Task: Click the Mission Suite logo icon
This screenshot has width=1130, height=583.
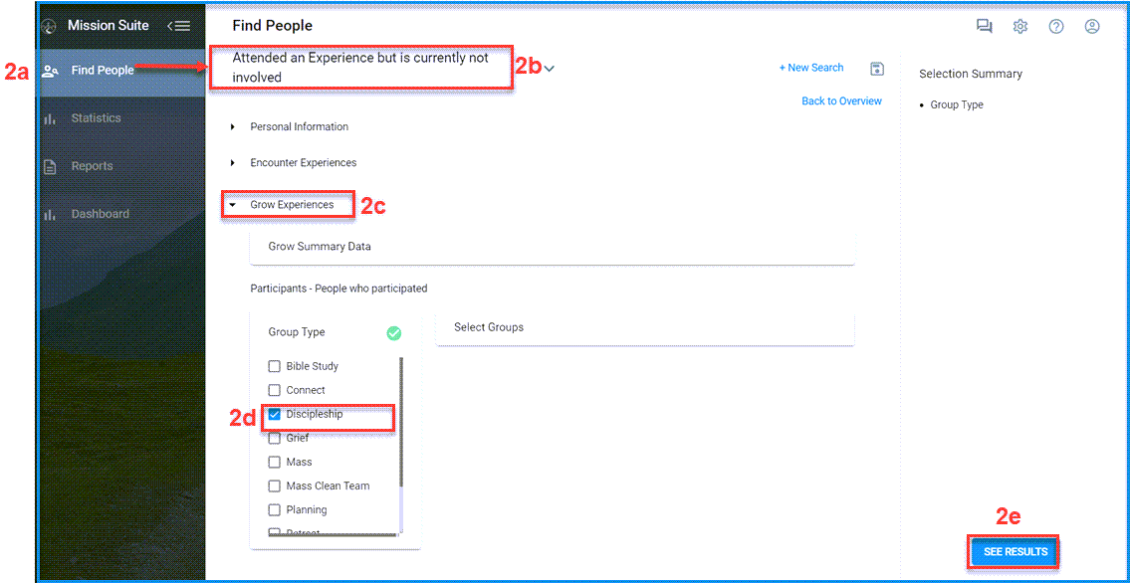Action: point(50,27)
